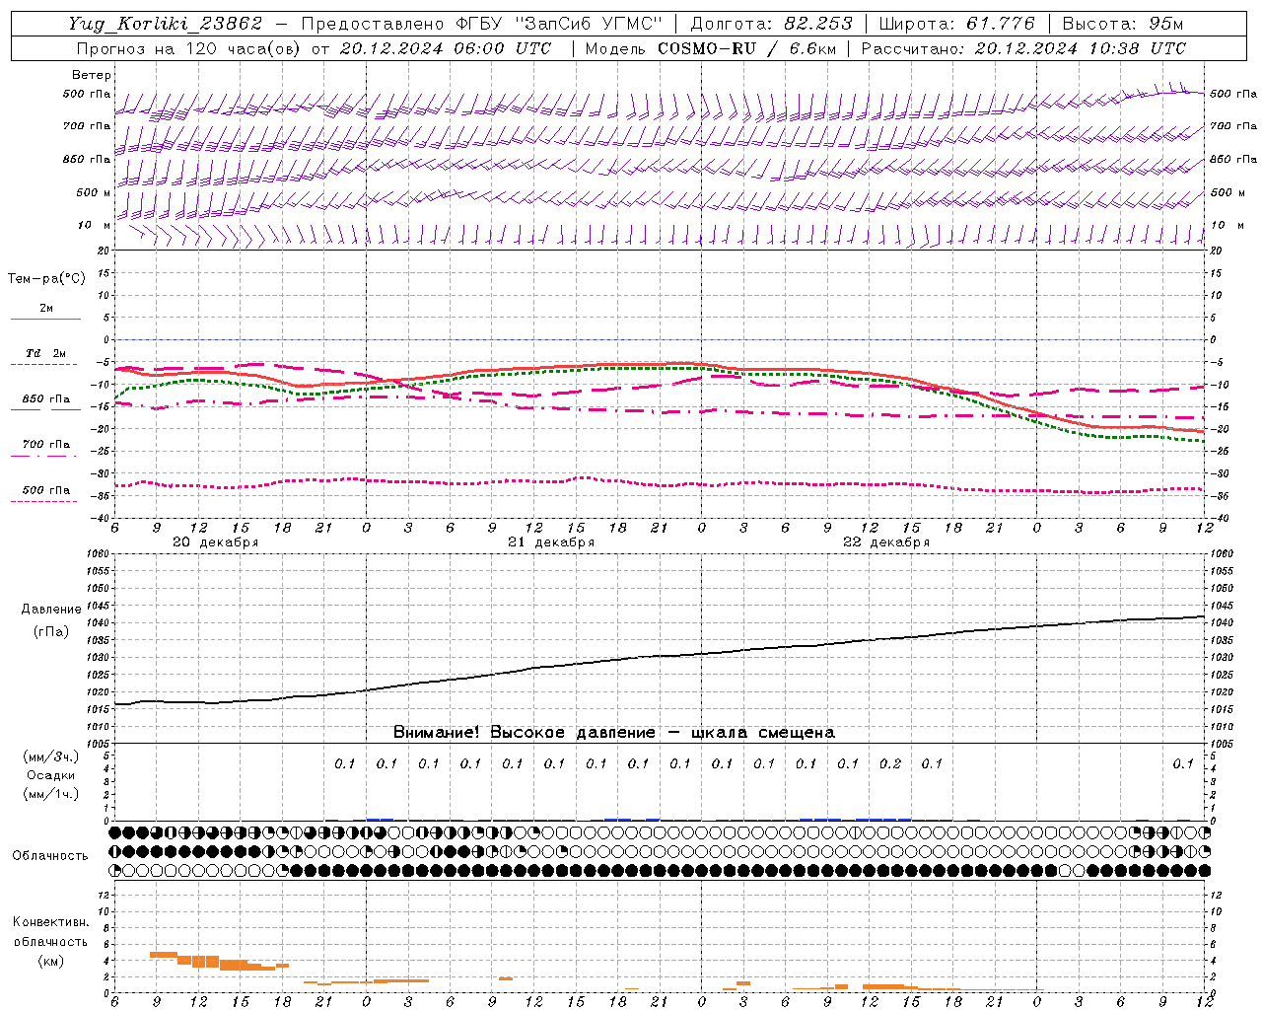Select the Модель COSMO-RU / 6.6км label
Screen dimensions: 1262x1010
coord(711,48)
